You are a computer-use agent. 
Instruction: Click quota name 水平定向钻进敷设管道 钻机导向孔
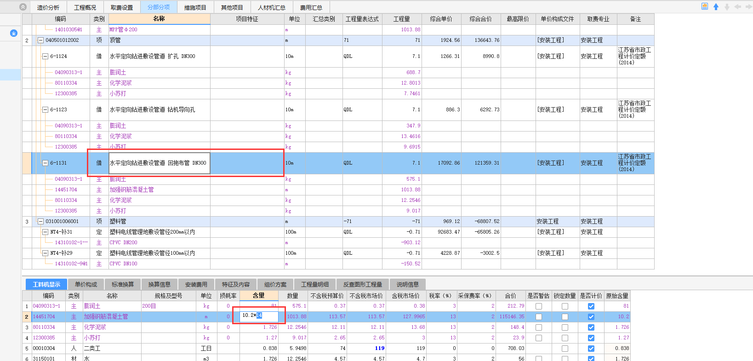(x=152, y=110)
